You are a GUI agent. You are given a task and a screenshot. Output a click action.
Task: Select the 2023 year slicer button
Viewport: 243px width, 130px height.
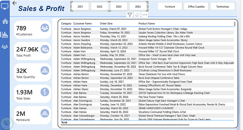pyautogui.click(x=119, y=6)
